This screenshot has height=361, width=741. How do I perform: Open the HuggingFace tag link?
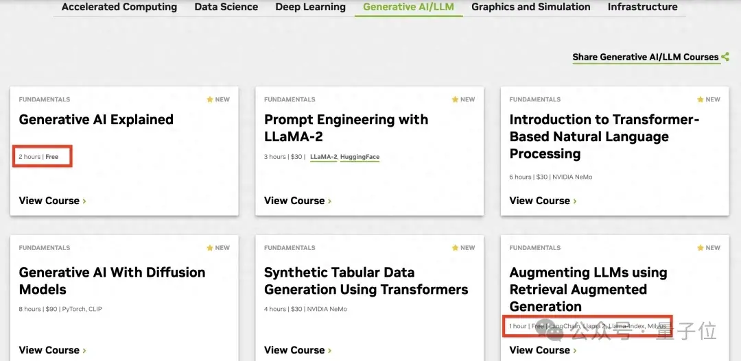point(360,157)
